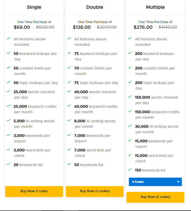Screen dimensions: 191x211
Task: Click the Double plan heading
Action: (x=95, y=7)
